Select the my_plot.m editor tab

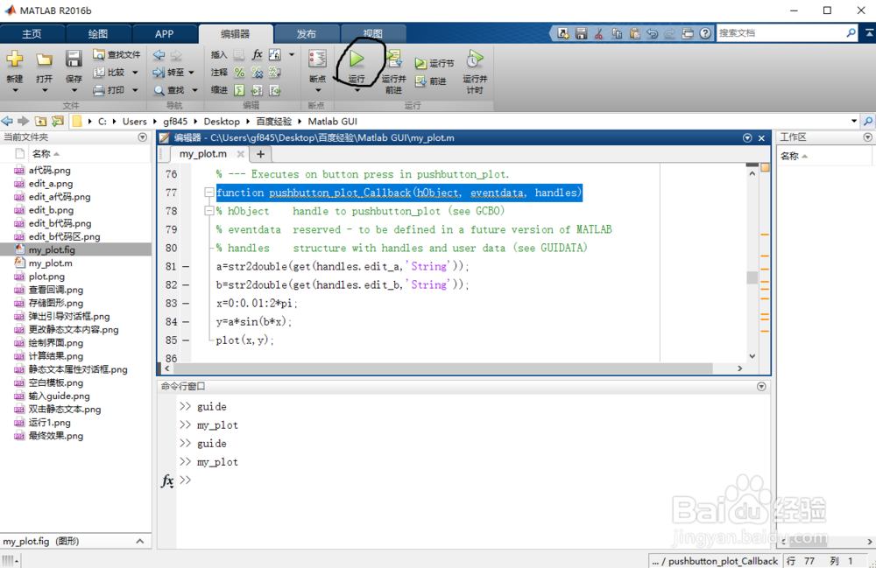point(203,154)
